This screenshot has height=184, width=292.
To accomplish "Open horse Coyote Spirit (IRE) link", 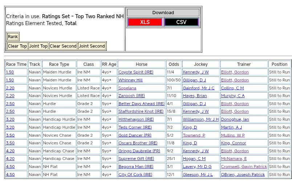I will [x=136, y=72].
